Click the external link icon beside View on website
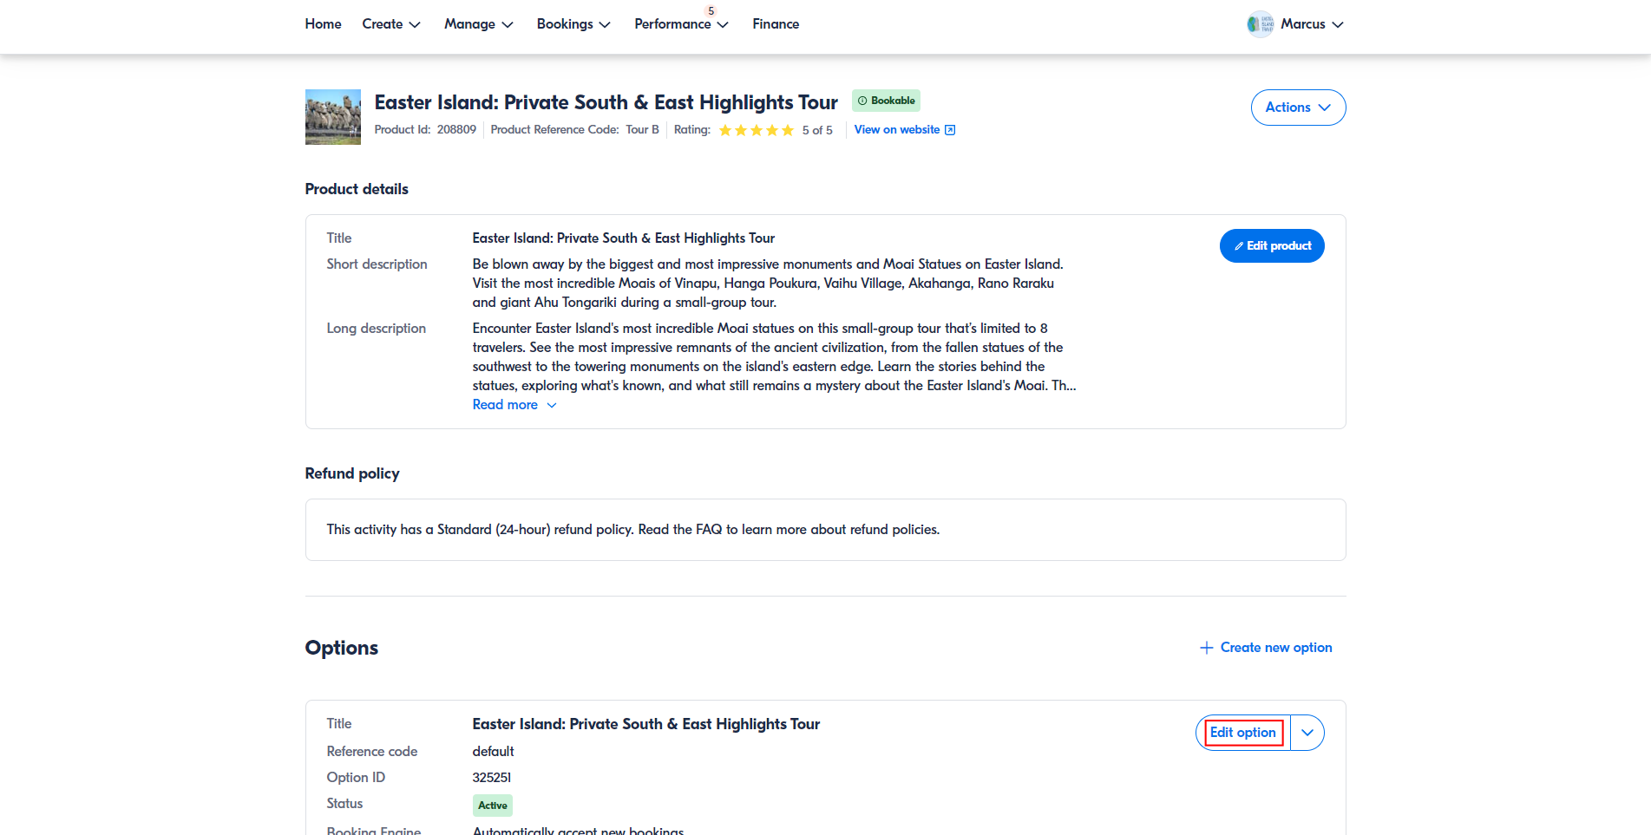 (950, 130)
